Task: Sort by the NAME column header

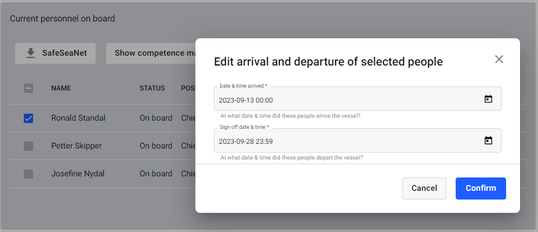Action: point(61,88)
